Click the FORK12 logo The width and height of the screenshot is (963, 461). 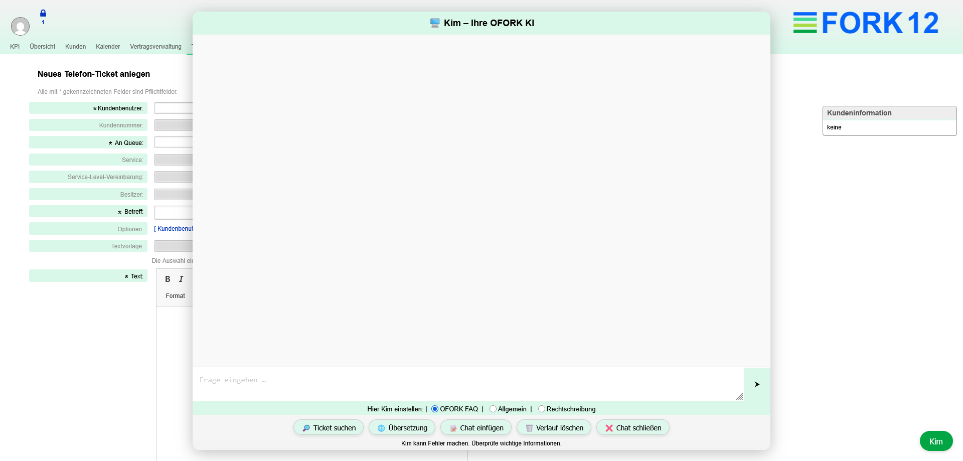(865, 24)
